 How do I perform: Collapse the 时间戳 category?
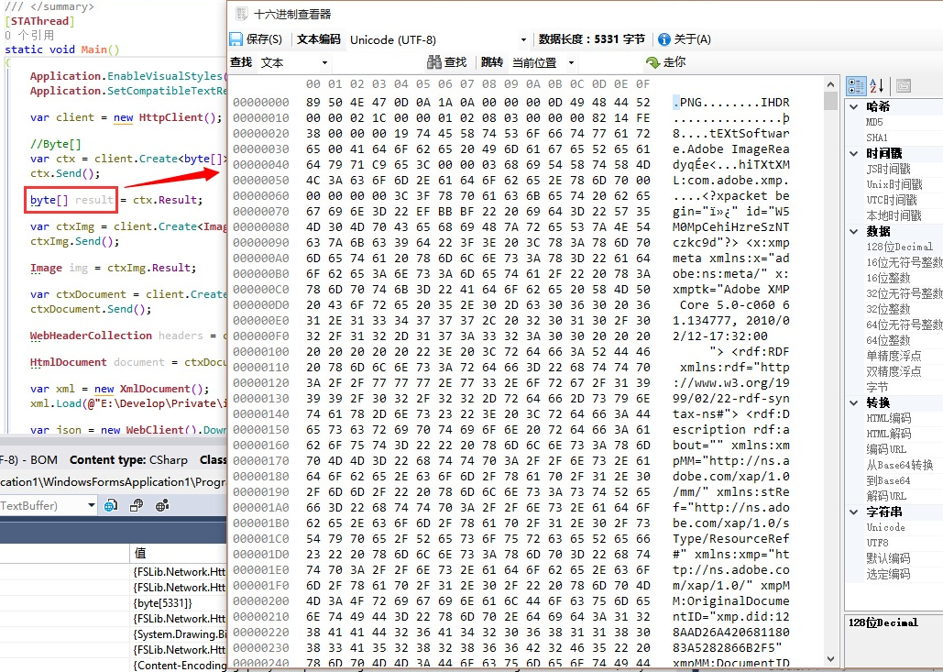point(853,153)
